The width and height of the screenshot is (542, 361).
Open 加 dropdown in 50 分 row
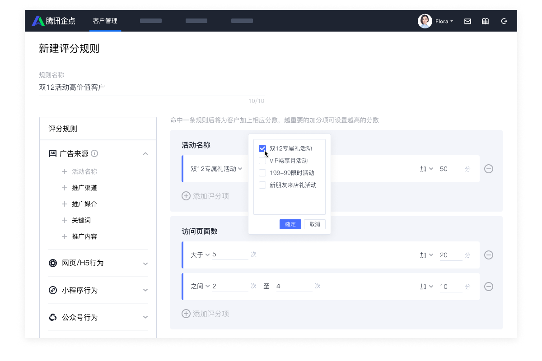pyautogui.click(x=427, y=169)
